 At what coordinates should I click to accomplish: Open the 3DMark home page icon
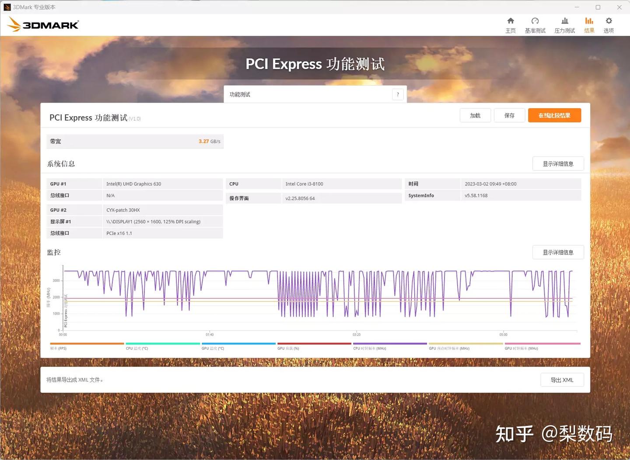[x=510, y=24]
